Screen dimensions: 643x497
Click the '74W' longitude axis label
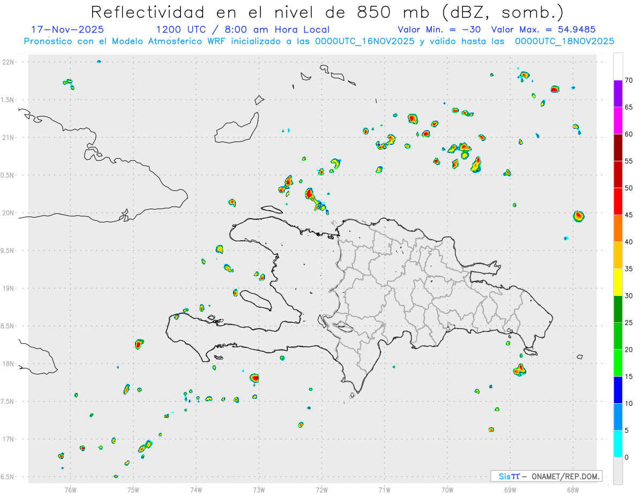[196, 489]
